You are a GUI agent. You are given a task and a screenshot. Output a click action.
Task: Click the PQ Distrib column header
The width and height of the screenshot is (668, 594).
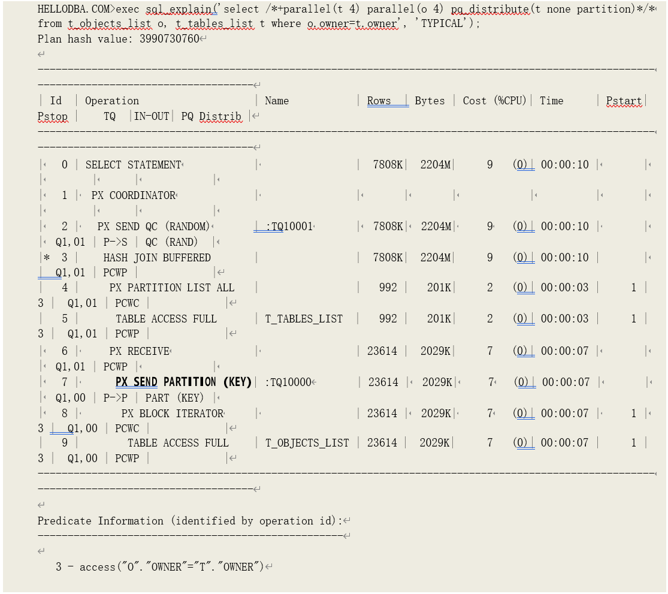point(211,116)
